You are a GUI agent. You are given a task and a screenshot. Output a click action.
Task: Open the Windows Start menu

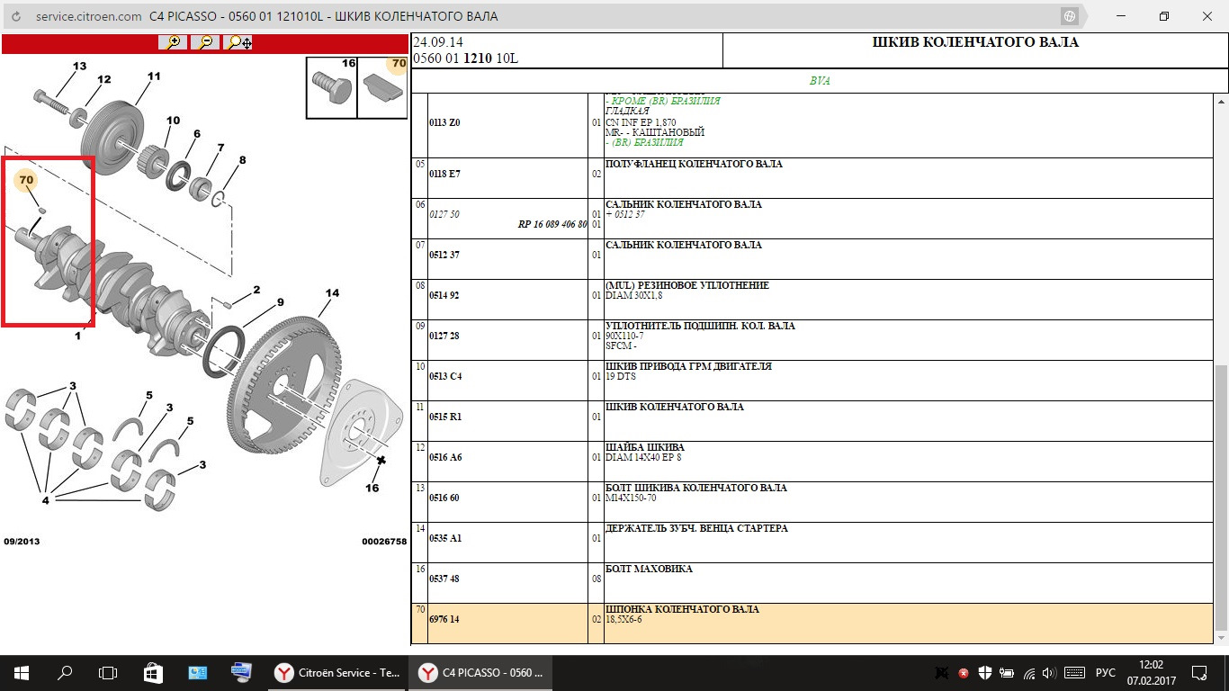(21, 673)
